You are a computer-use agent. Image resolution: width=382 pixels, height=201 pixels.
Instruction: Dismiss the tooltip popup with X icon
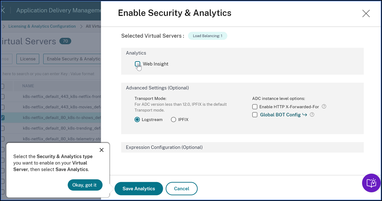101,150
